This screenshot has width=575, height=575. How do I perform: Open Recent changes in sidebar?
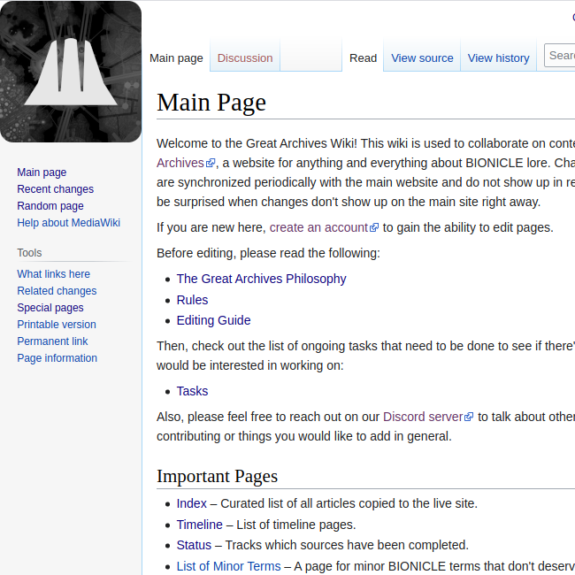(56, 189)
